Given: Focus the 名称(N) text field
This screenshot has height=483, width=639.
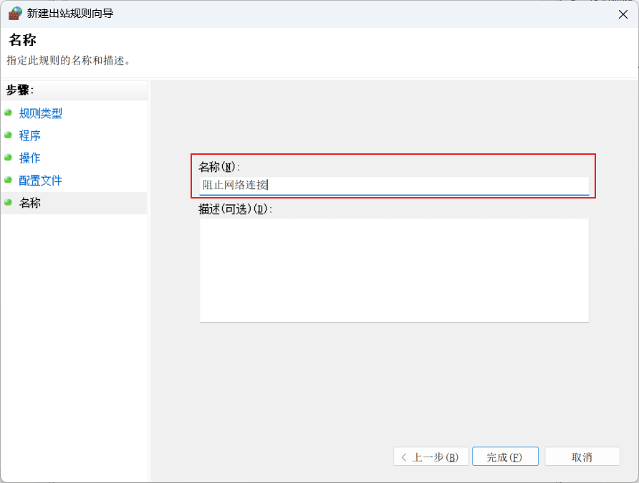Looking at the screenshot, I should click(x=394, y=186).
